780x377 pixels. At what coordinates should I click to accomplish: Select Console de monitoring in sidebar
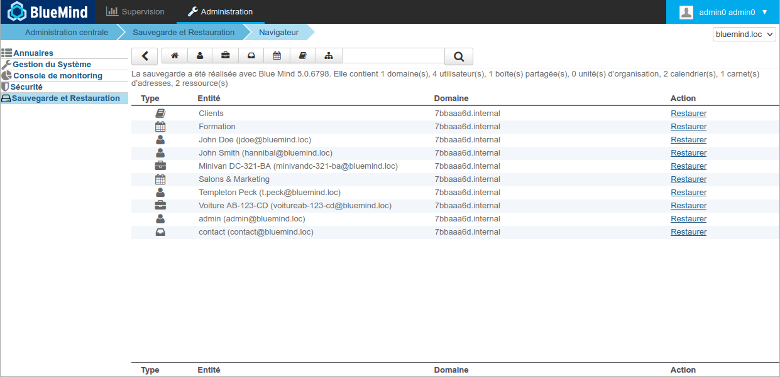click(x=57, y=76)
